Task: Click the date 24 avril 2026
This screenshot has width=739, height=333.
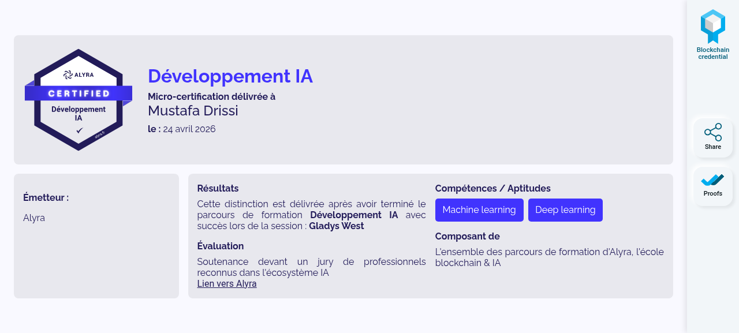Action: coord(189,129)
